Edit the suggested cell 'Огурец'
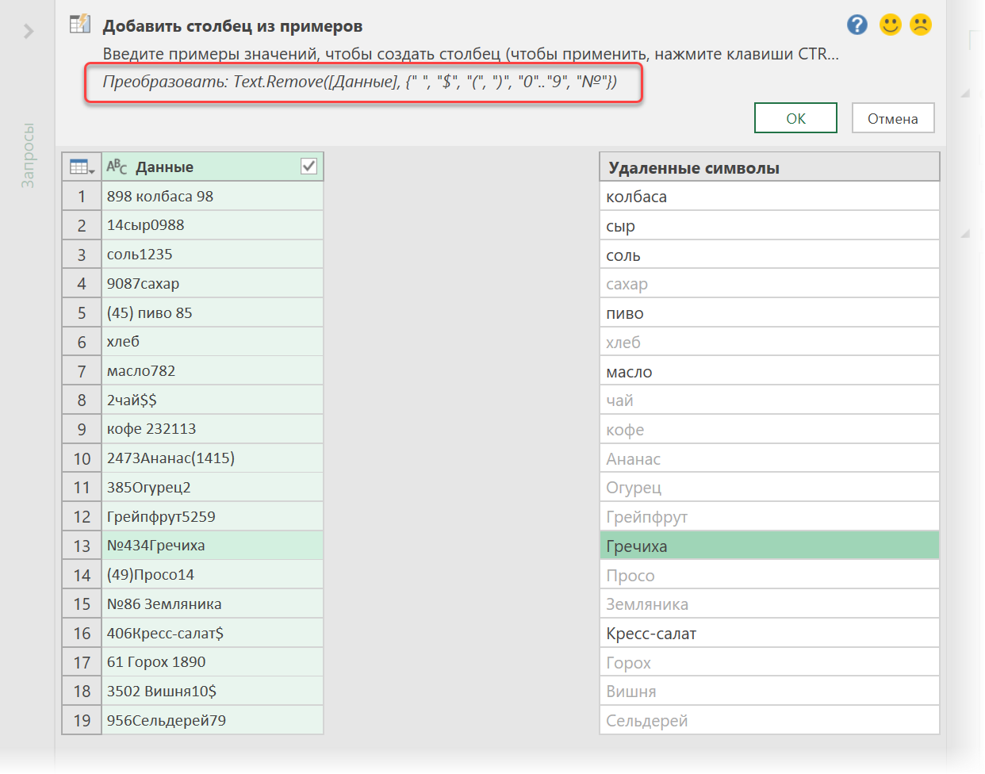 click(769, 488)
